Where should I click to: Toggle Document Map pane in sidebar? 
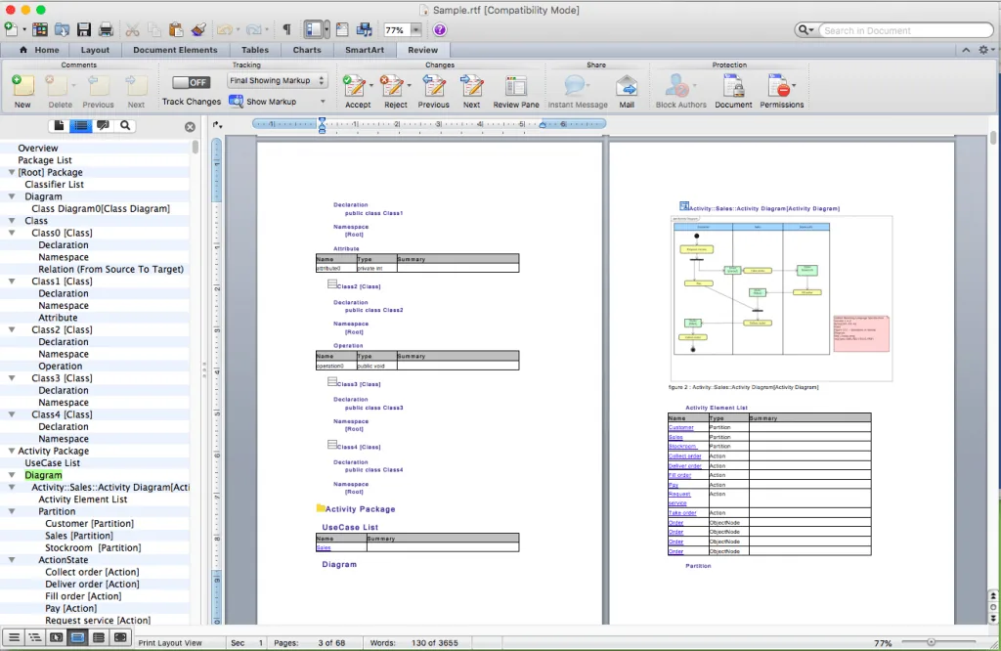(x=81, y=126)
